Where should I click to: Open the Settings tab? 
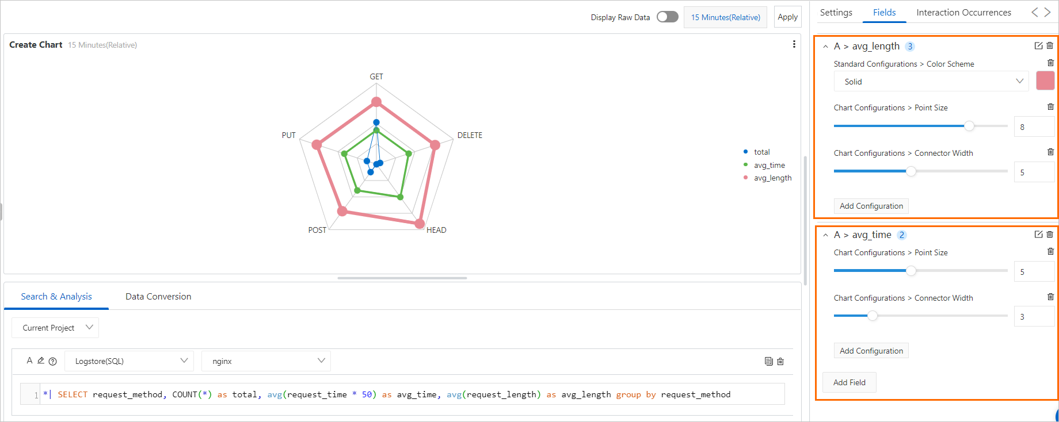click(836, 12)
